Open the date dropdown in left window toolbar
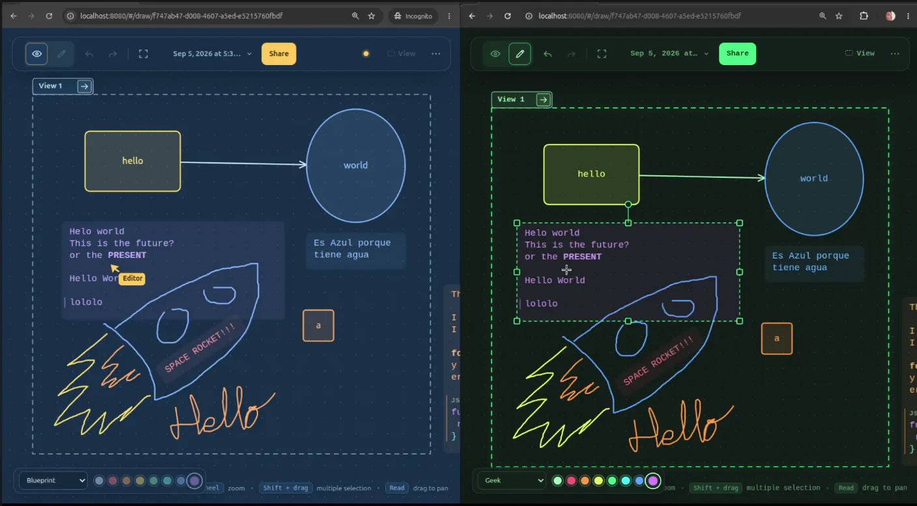This screenshot has width=917, height=506. (x=212, y=54)
